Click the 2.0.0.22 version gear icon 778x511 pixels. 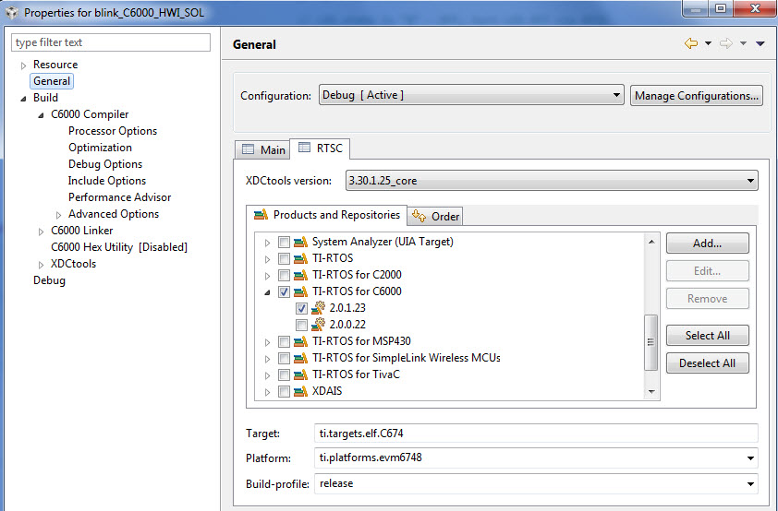click(x=318, y=325)
